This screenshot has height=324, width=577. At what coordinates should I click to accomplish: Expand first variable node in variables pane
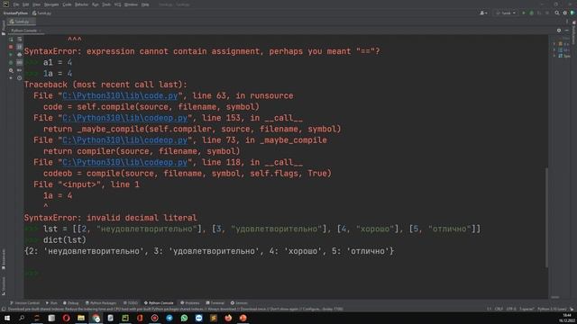point(554,44)
